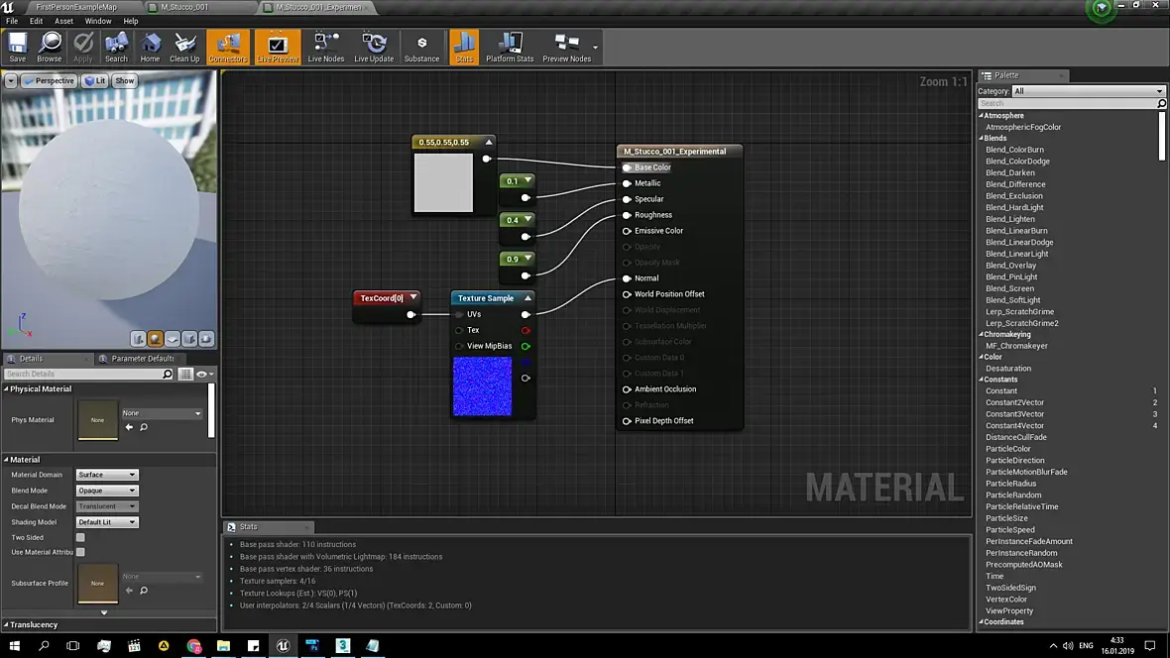Click the Perspective viewport button
Screen dimensions: 1170x658
pyautogui.click(x=50, y=80)
